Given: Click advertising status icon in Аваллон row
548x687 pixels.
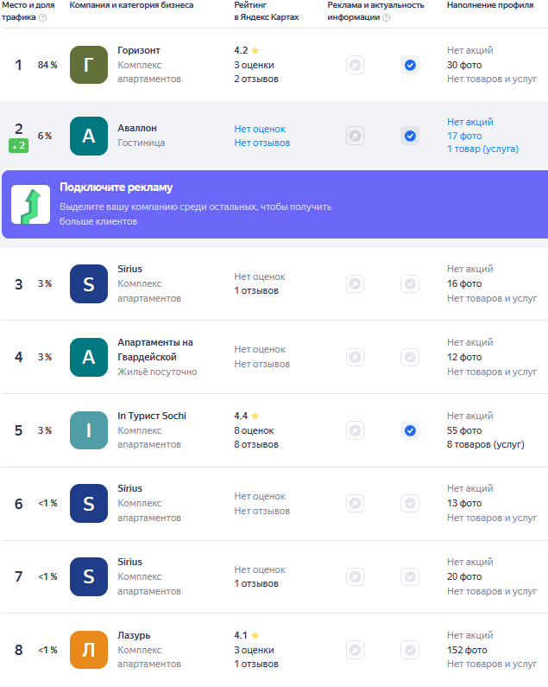Looking at the screenshot, I should pos(355,136).
